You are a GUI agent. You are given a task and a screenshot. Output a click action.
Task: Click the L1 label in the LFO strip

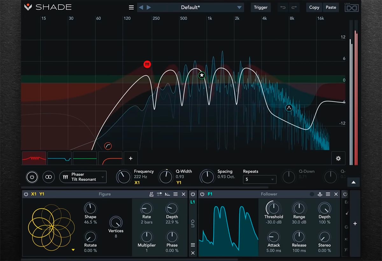click(x=193, y=202)
